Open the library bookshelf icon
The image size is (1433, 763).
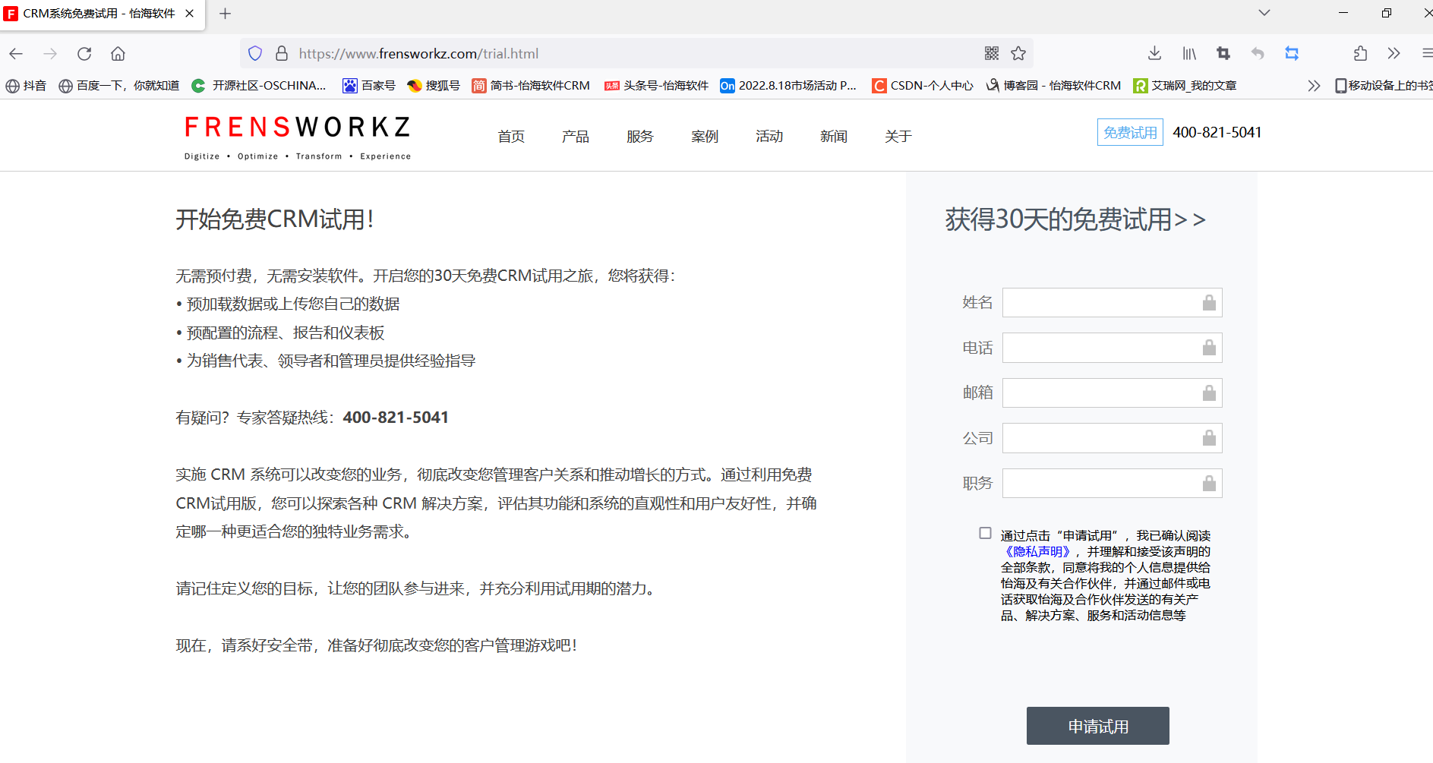tap(1189, 54)
